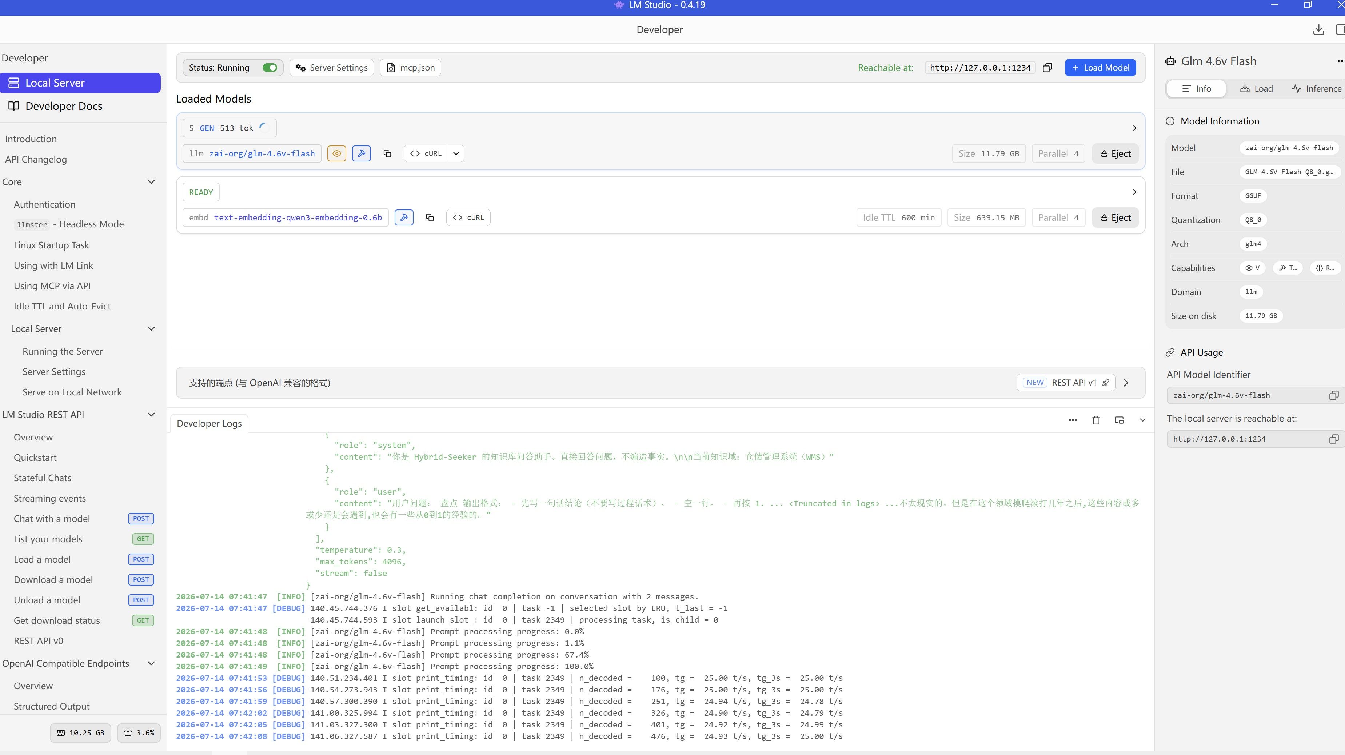Open the llmster Headless Mode entry
The image size is (1345, 755).
pyautogui.click(x=69, y=224)
